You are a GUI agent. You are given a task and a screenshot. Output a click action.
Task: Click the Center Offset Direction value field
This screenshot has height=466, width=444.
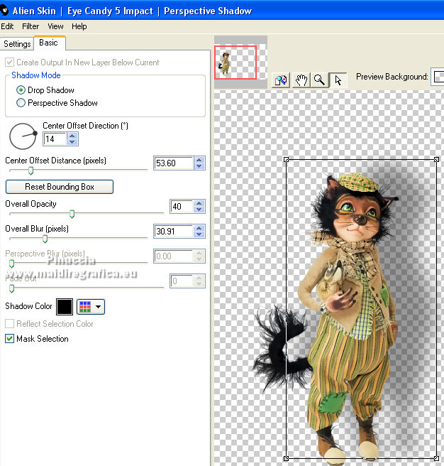(x=55, y=139)
